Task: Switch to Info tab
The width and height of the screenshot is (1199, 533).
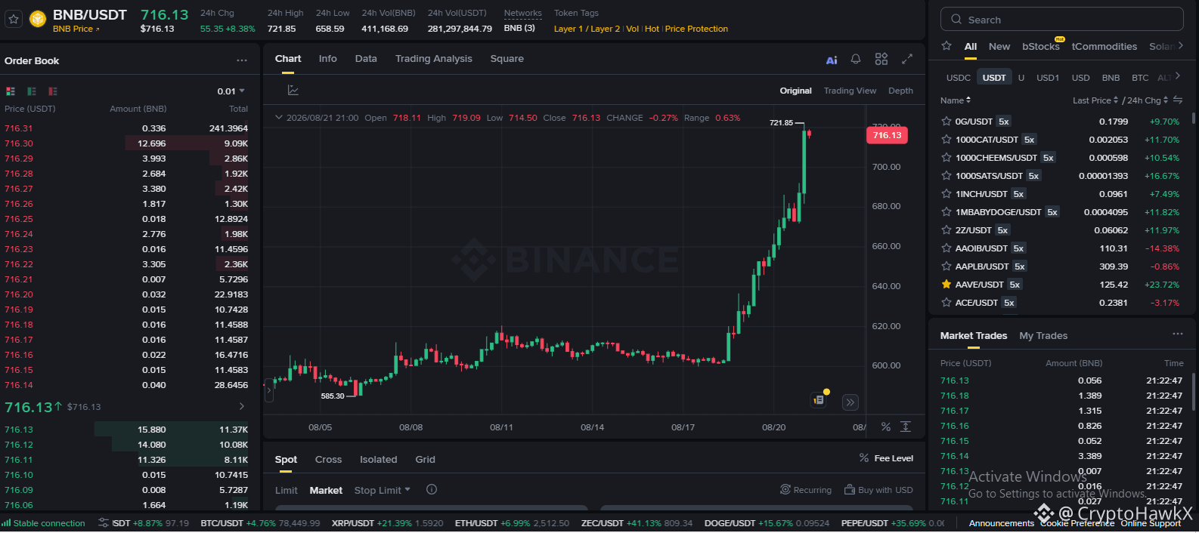Action: [x=327, y=59]
